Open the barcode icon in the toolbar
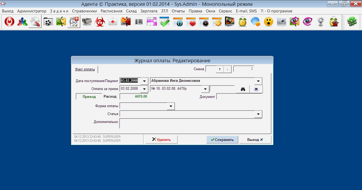The width and height of the screenshot is (362, 190). pos(139,22)
